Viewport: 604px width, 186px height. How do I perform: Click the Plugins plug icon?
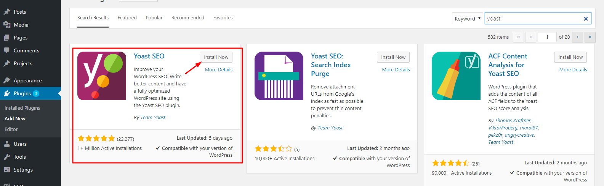click(x=7, y=93)
